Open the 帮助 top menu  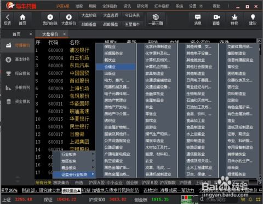pos(216,7)
